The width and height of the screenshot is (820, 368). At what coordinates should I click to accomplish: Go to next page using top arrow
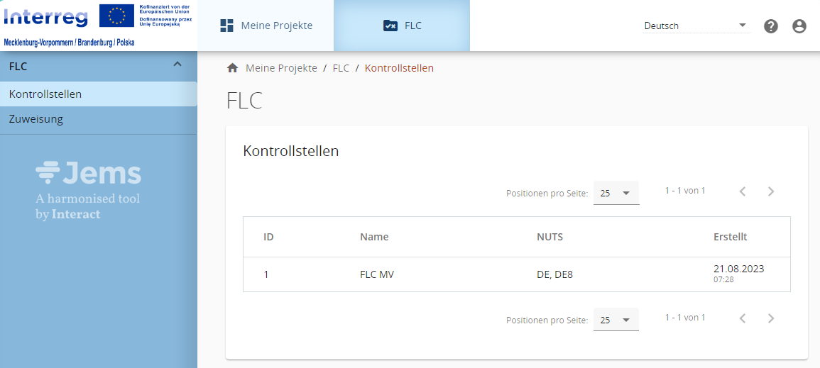[x=771, y=191]
